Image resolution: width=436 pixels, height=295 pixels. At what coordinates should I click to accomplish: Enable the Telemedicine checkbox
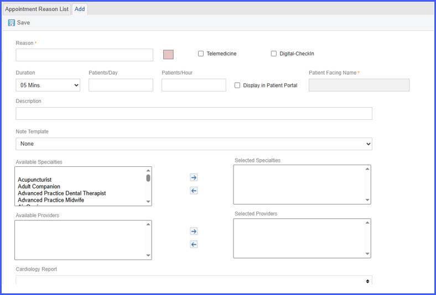tap(201, 54)
